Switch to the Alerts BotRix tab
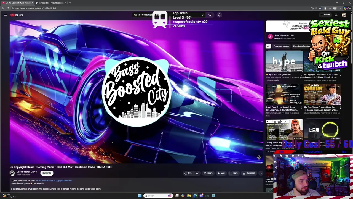Image resolution: width=353 pixels, height=199 pixels. coord(50,3)
